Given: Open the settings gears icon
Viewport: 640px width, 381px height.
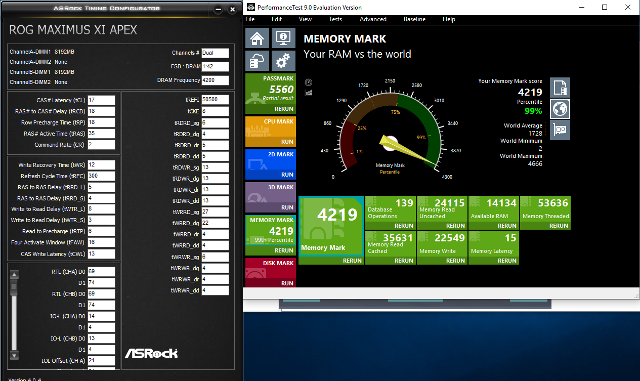Looking at the screenshot, I should coord(283,61).
